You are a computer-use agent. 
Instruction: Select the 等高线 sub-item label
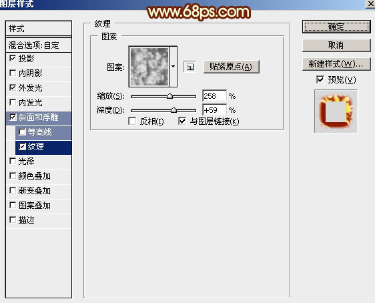(x=39, y=132)
